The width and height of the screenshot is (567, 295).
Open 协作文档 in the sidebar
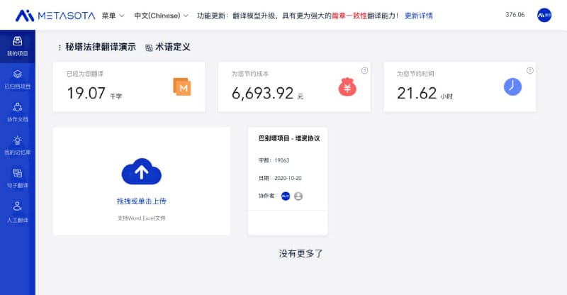[x=17, y=113]
